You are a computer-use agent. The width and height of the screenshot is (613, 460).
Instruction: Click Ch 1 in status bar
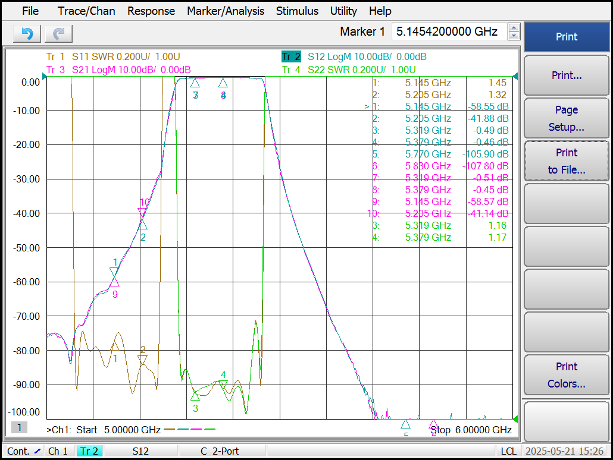click(x=58, y=451)
